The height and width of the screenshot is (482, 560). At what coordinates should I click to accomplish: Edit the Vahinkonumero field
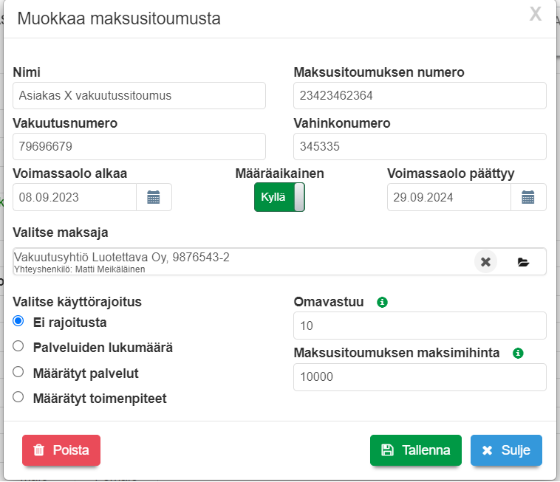(420, 146)
